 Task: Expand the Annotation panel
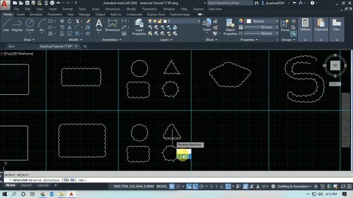click(112, 40)
